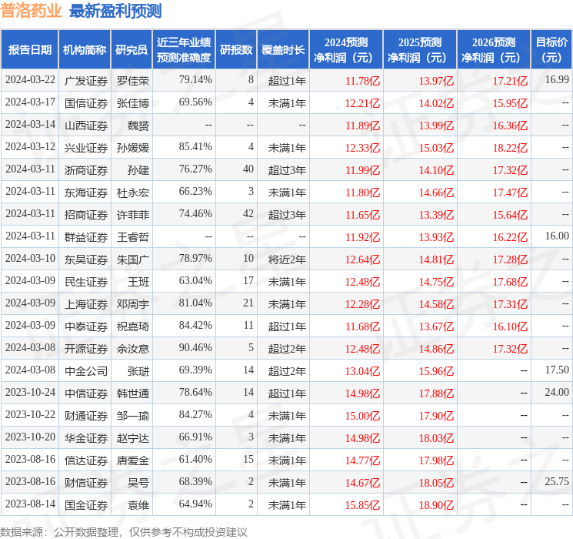Select the 东吴证券 institution cell
The width and height of the screenshot is (573, 539).
86,259
